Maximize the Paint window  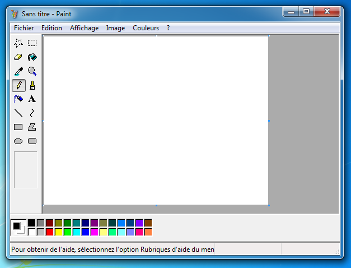click(x=306, y=12)
